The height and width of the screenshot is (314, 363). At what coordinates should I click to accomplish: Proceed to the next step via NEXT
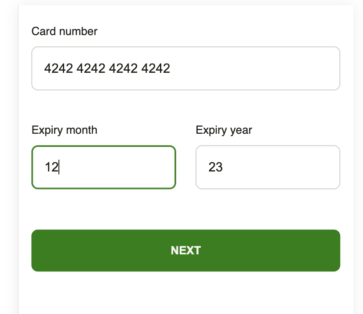[x=185, y=250]
